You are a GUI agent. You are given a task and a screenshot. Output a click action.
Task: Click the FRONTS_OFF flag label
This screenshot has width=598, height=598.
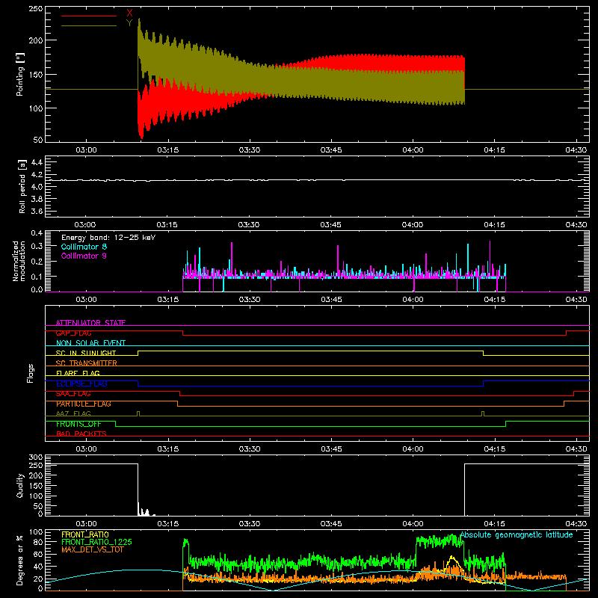[78, 424]
